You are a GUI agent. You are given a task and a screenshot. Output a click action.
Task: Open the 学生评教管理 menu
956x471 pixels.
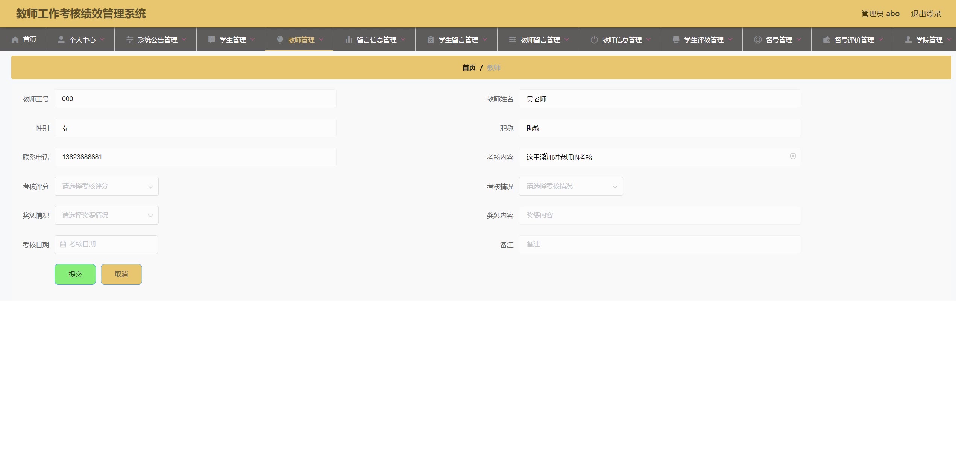pos(703,40)
